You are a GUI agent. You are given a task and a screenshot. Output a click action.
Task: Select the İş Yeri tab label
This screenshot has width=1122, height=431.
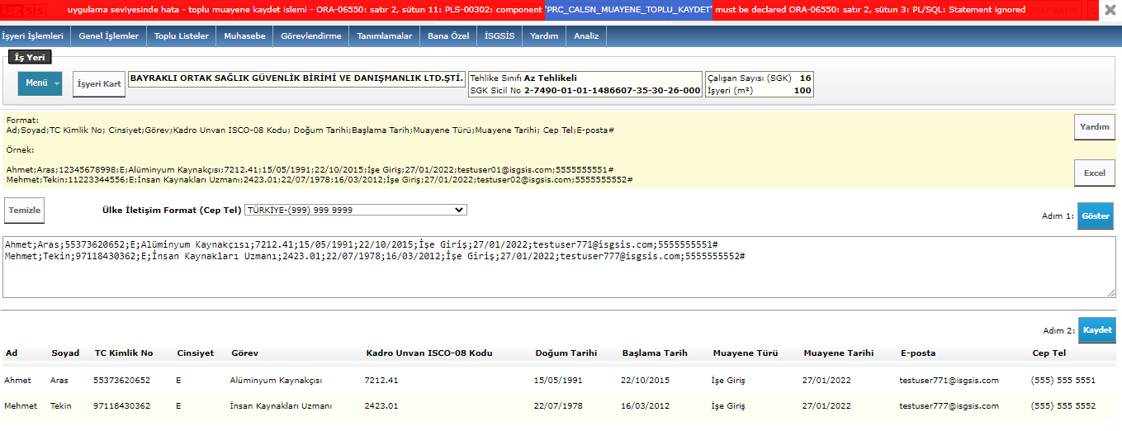click(x=31, y=57)
